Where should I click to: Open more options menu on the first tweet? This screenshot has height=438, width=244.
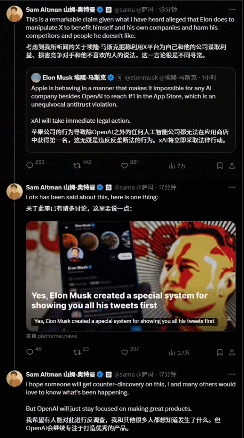[x=232, y=9]
